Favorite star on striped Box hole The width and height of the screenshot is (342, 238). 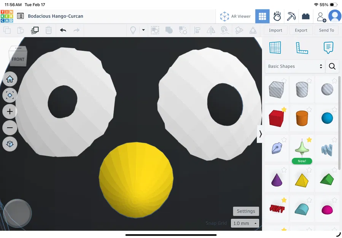284,81
